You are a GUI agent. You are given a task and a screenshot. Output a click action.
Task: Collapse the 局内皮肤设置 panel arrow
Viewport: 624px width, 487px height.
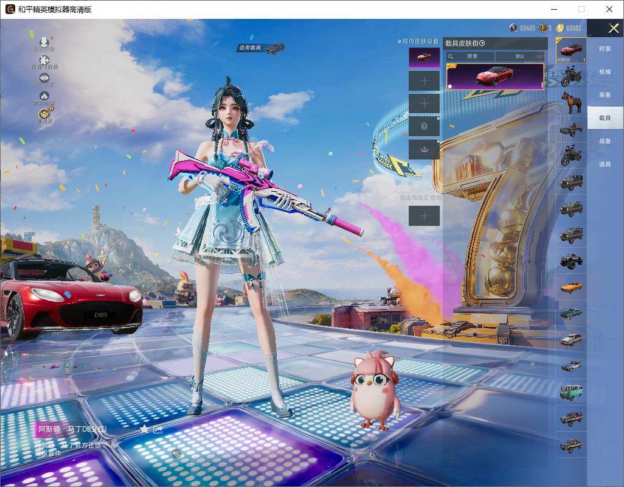pos(399,41)
